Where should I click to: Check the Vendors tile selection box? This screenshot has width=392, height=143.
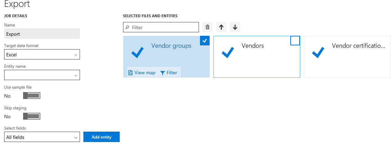point(295,41)
